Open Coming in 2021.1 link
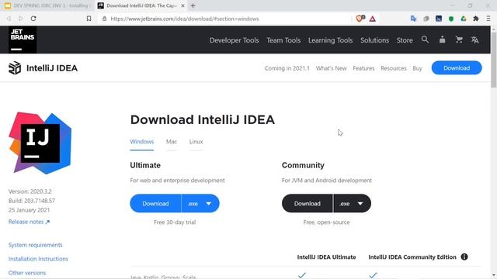 (287, 68)
